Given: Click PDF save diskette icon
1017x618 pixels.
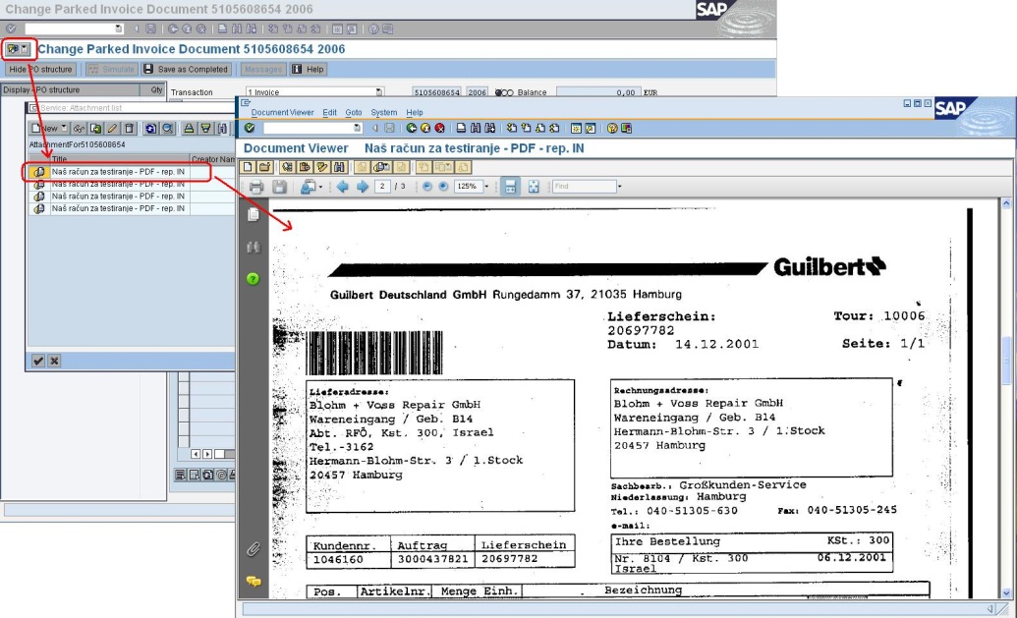Looking at the screenshot, I should 279,187.
